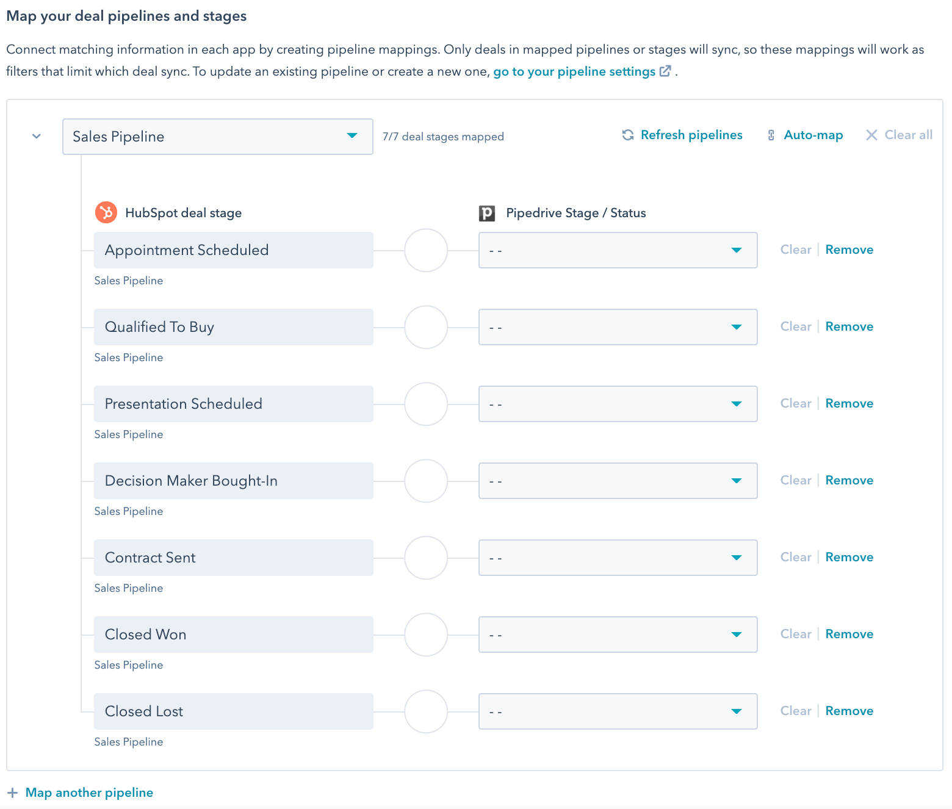Click the connector circle next to Appointment Scheduled
Image resolution: width=952 pixels, height=809 pixels.
(426, 250)
